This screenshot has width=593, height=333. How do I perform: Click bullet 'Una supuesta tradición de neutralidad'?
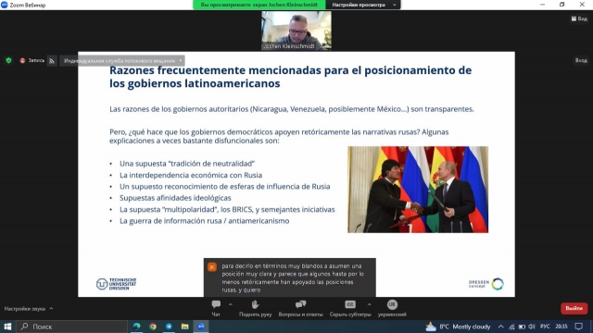click(187, 164)
